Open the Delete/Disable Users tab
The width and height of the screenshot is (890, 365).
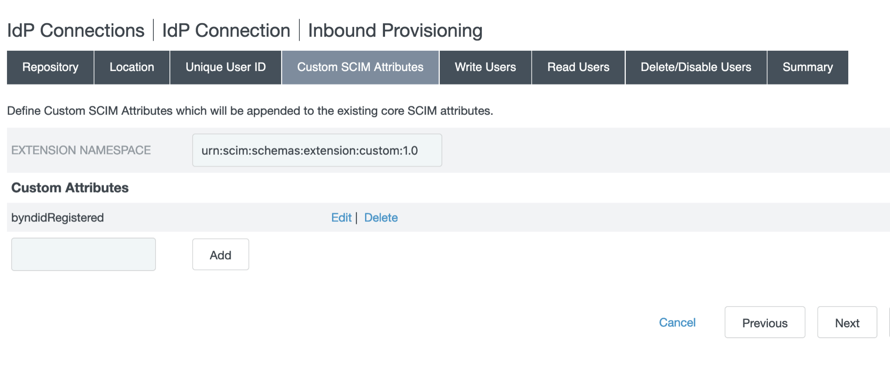click(696, 67)
